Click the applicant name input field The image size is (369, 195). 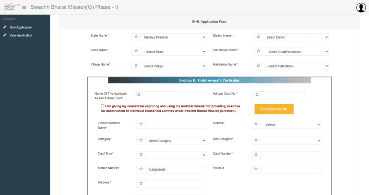[175, 95]
